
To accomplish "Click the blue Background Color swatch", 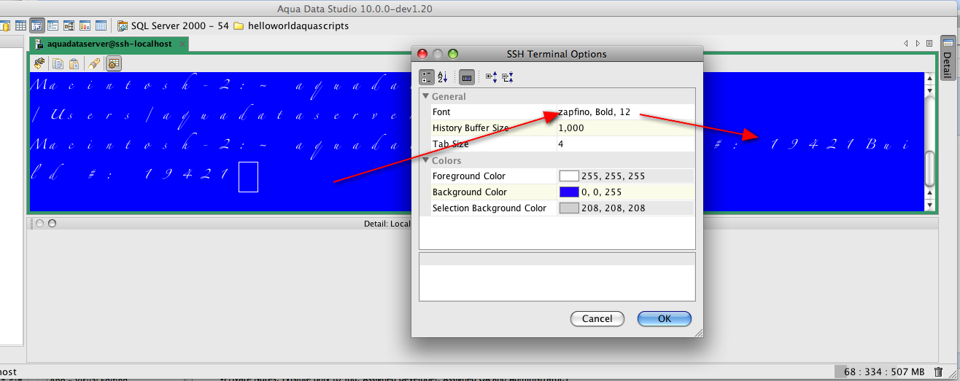I will pos(569,192).
